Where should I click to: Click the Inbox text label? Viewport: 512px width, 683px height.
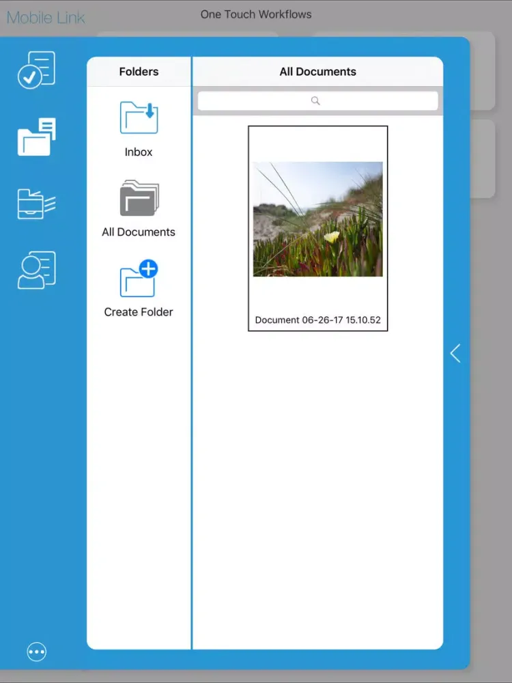click(x=139, y=152)
